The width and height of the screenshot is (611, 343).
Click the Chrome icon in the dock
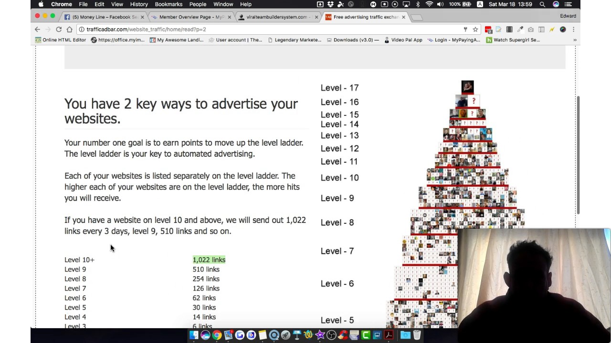[x=217, y=335]
